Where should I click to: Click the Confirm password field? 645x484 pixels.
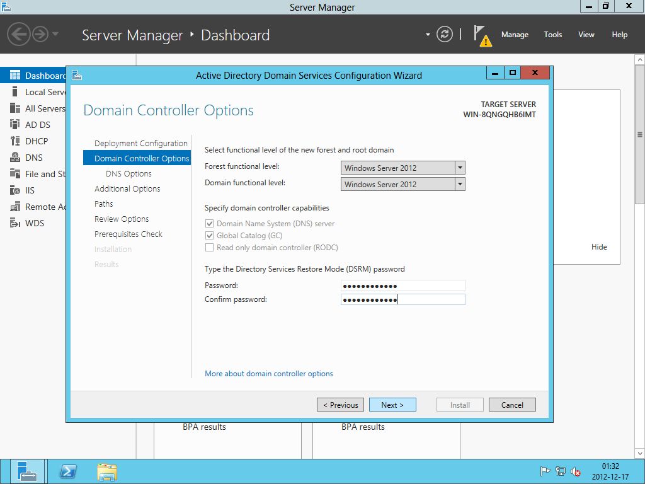402,299
